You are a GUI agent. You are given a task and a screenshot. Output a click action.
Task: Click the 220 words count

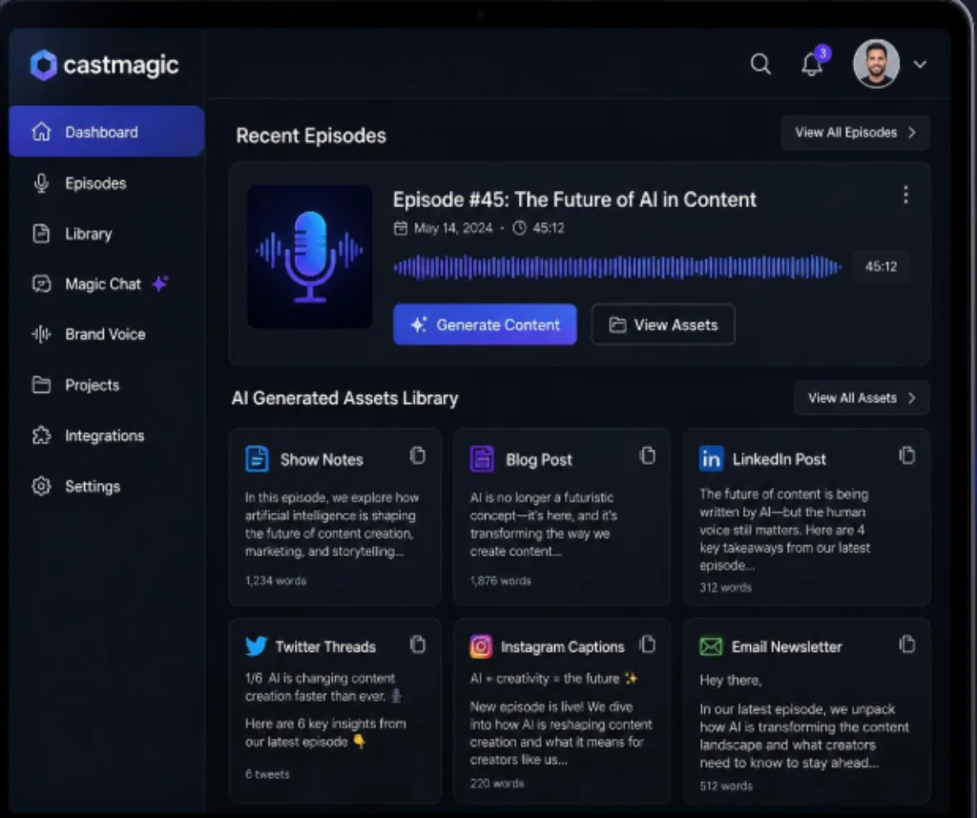pos(496,783)
